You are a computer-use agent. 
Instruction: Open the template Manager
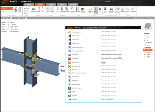point(67,10)
